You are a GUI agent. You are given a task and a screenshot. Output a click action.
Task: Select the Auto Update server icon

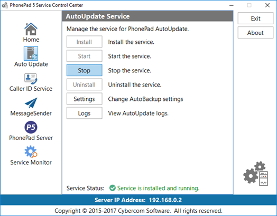pos(31,53)
